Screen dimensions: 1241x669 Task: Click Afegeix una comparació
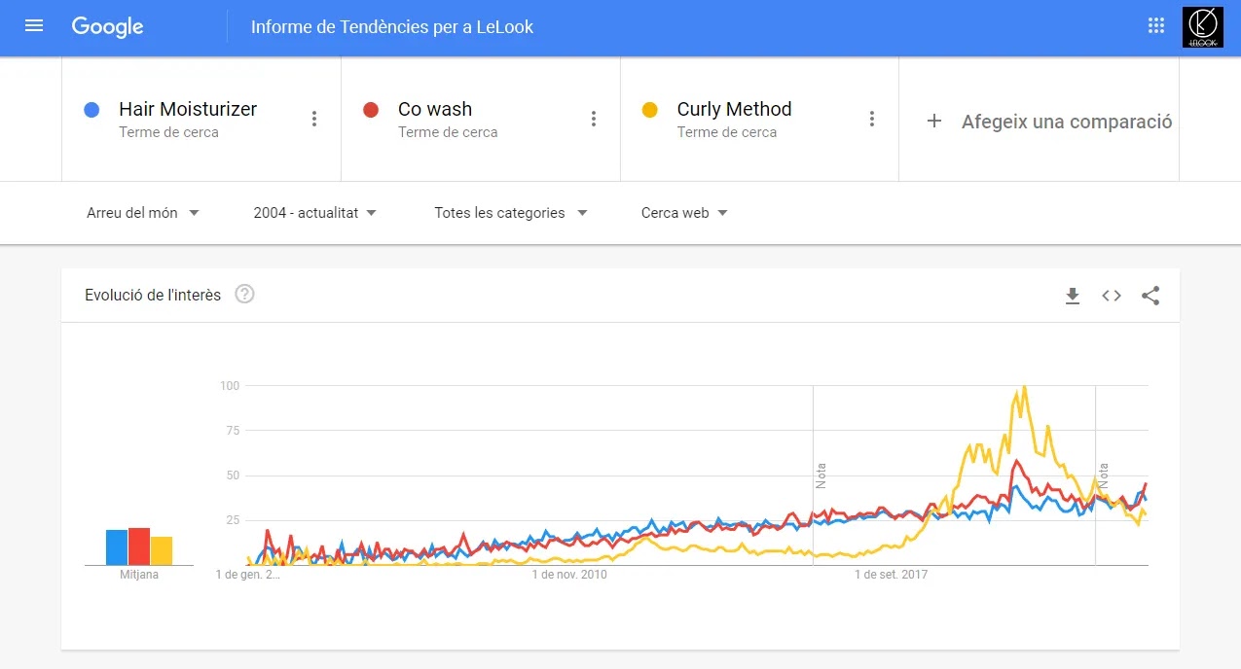(1051, 122)
